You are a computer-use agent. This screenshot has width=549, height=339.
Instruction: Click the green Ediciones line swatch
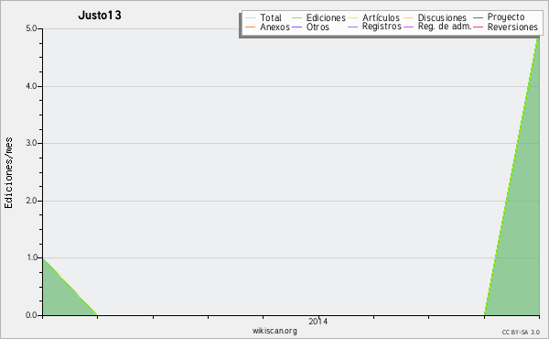(296, 17)
